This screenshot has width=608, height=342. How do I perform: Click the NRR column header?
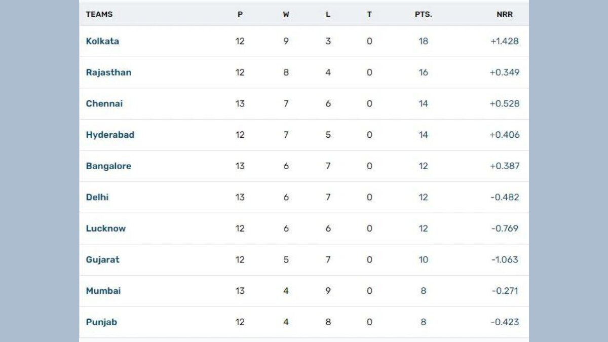coord(505,14)
